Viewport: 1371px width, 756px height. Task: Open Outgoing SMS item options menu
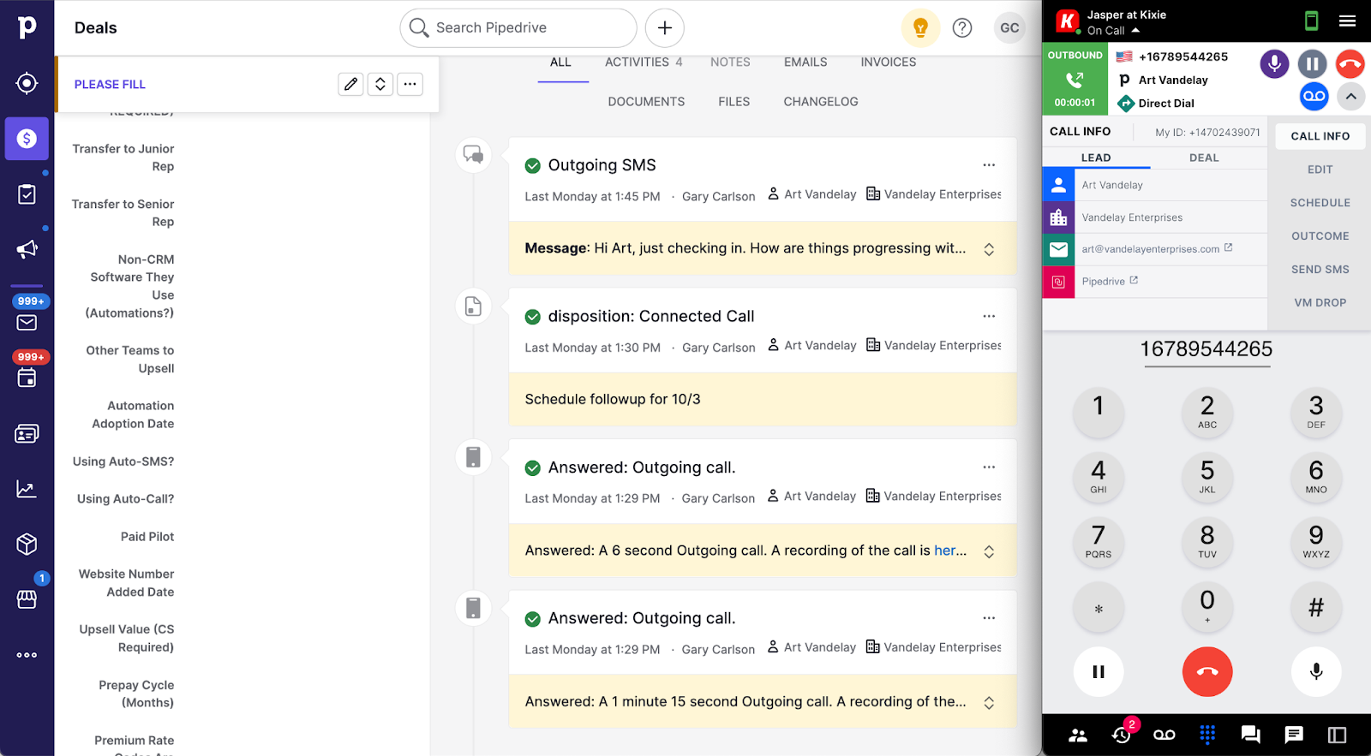[x=989, y=165]
